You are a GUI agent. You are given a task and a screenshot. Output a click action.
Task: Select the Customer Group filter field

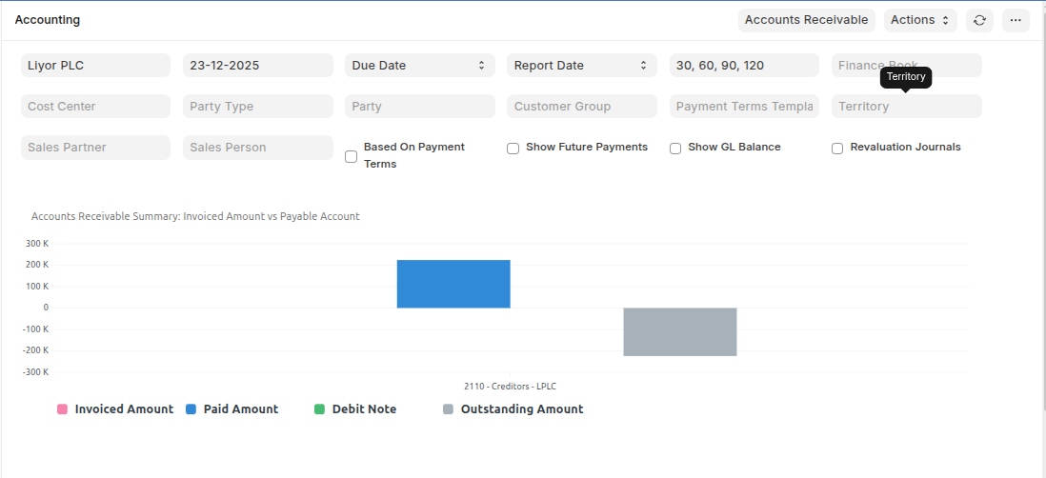pos(581,107)
